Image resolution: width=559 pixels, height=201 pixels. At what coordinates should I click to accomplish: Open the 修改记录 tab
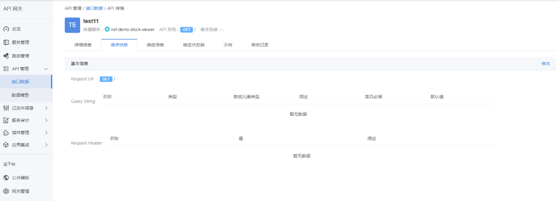(259, 45)
